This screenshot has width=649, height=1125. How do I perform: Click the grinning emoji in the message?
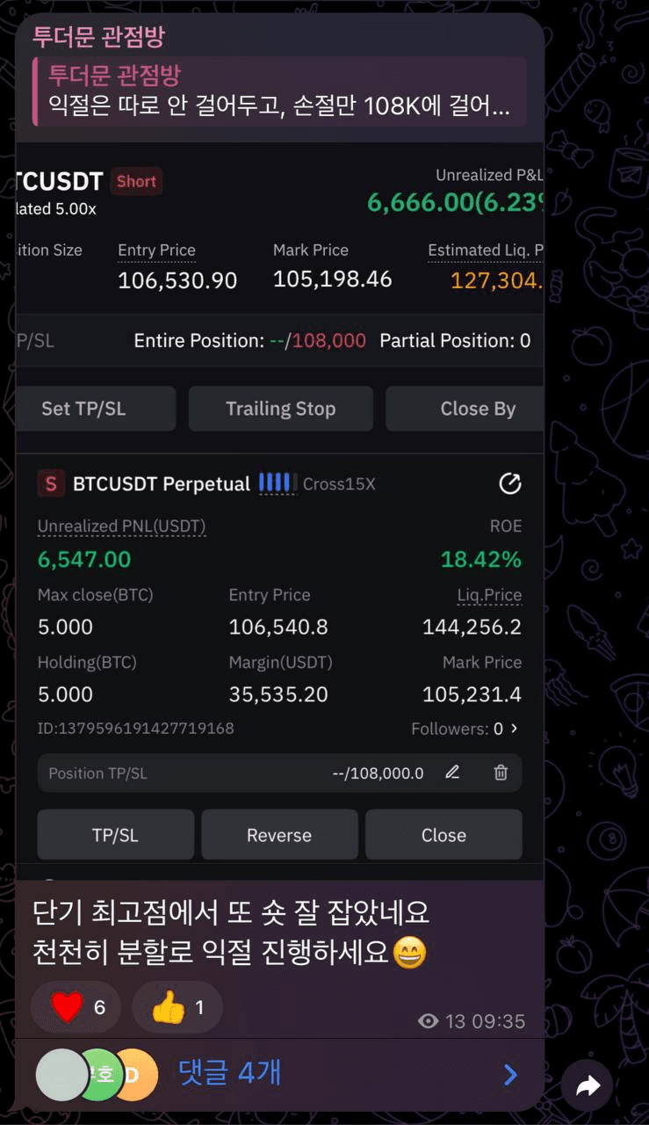coord(409,953)
